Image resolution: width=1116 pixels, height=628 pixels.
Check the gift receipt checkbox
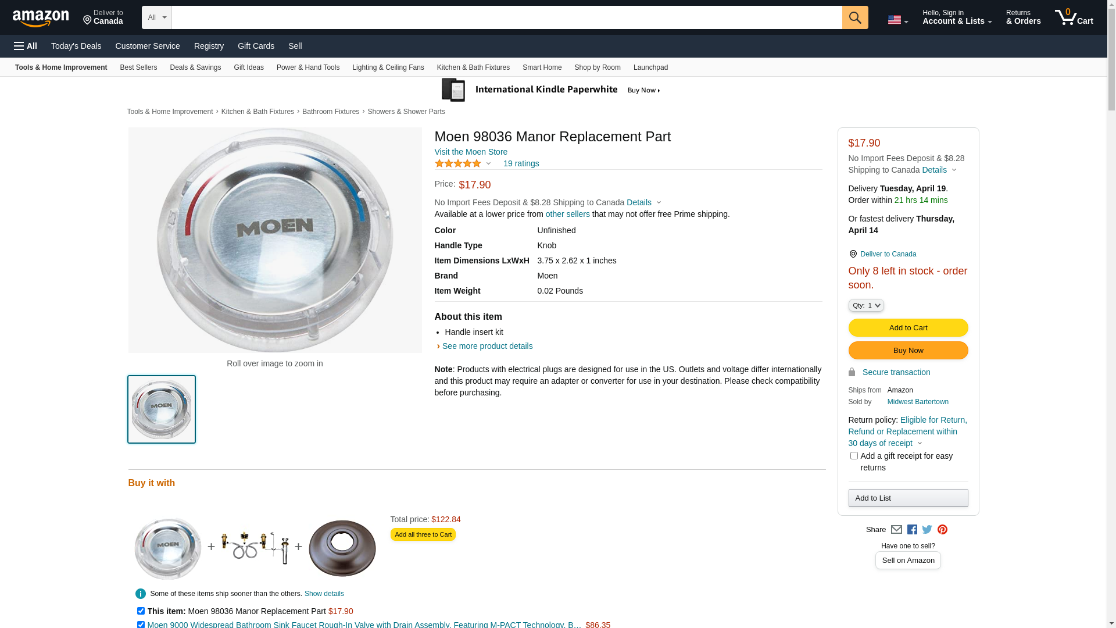[x=854, y=456]
